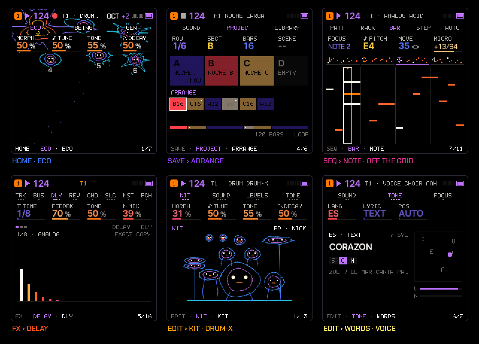The width and height of the screenshot is (479, 344).
Task: Select empty section D block
Action: pyautogui.click(x=292, y=71)
